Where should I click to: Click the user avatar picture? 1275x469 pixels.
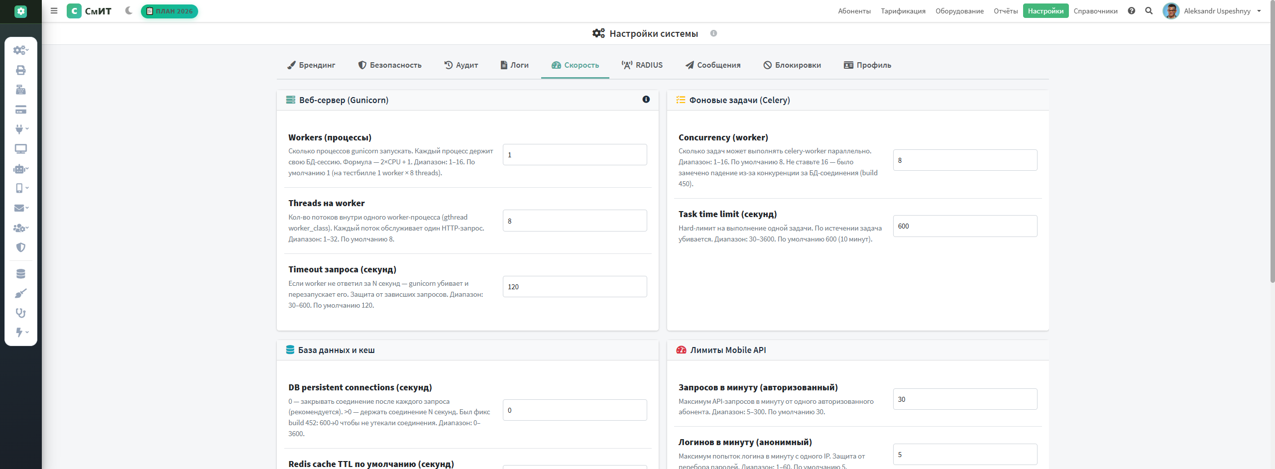coord(1170,11)
